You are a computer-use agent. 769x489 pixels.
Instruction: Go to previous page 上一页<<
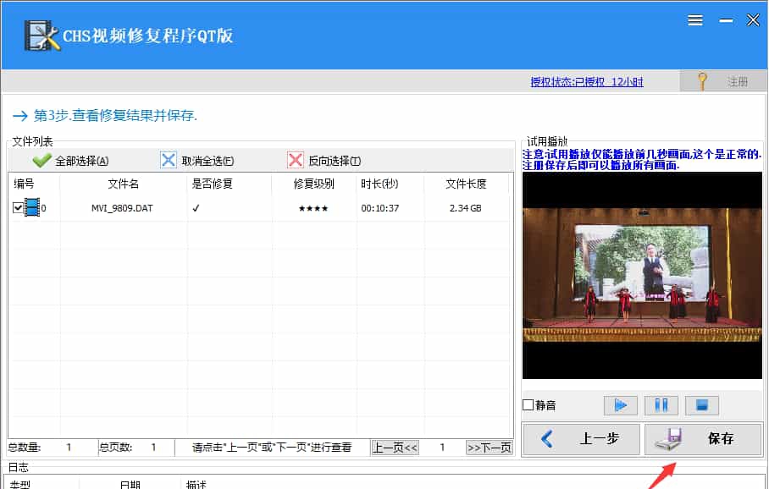point(395,448)
